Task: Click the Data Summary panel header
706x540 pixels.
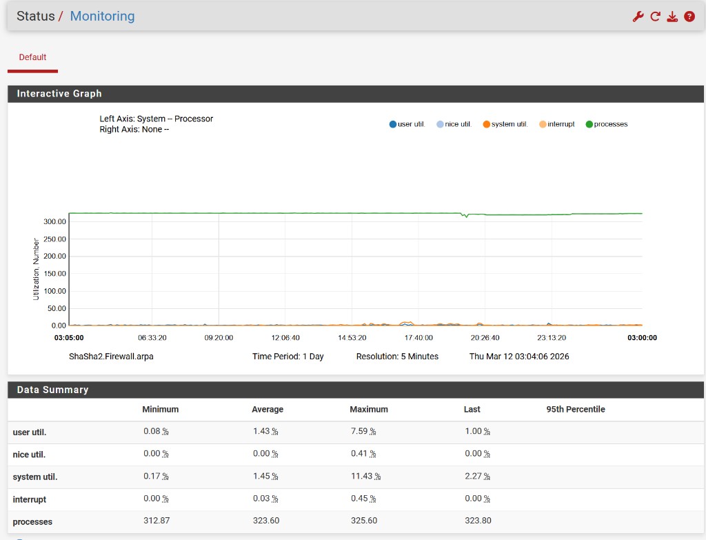Action: (x=53, y=390)
